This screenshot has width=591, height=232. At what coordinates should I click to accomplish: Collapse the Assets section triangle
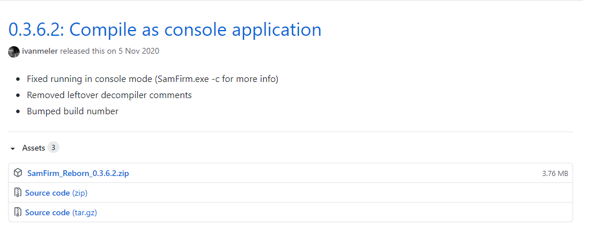click(13, 149)
